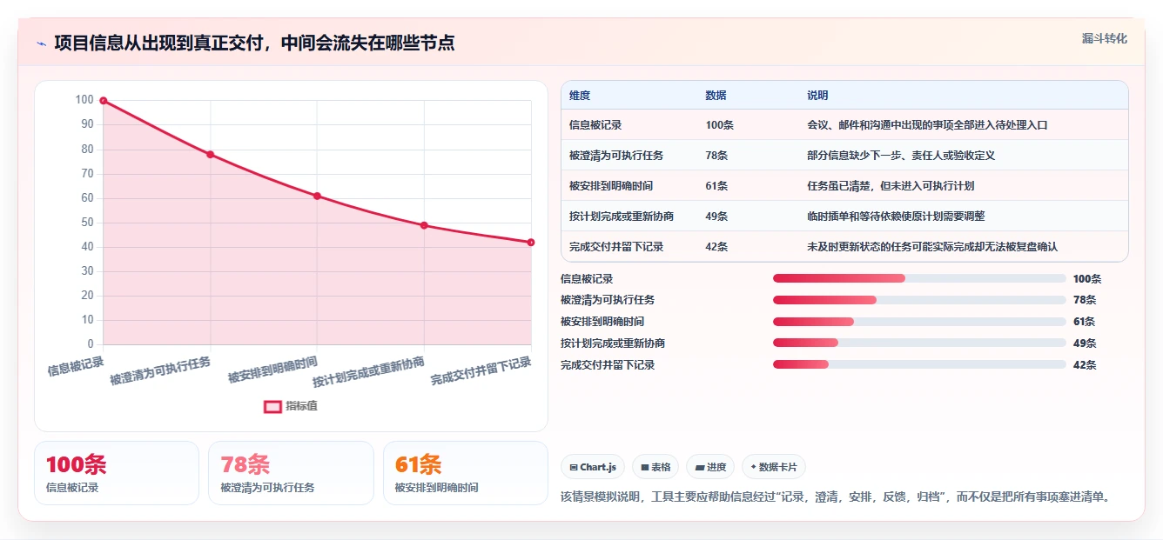This screenshot has height=540, width=1163.
Task: Click the progress bar for 被澄清为可执行任务
Action: click(919, 300)
